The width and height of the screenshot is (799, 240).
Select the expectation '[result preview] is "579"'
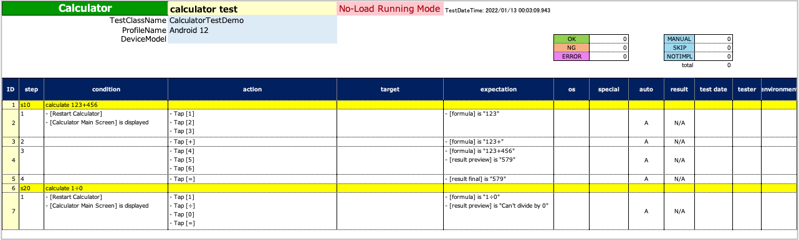tap(481, 160)
